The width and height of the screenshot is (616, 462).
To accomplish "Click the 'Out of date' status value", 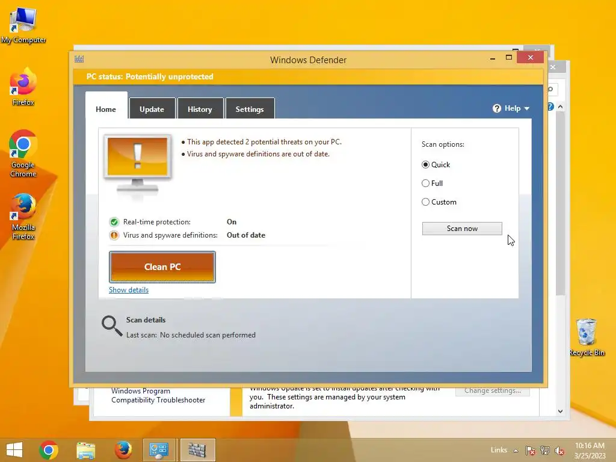I will coord(246,235).
